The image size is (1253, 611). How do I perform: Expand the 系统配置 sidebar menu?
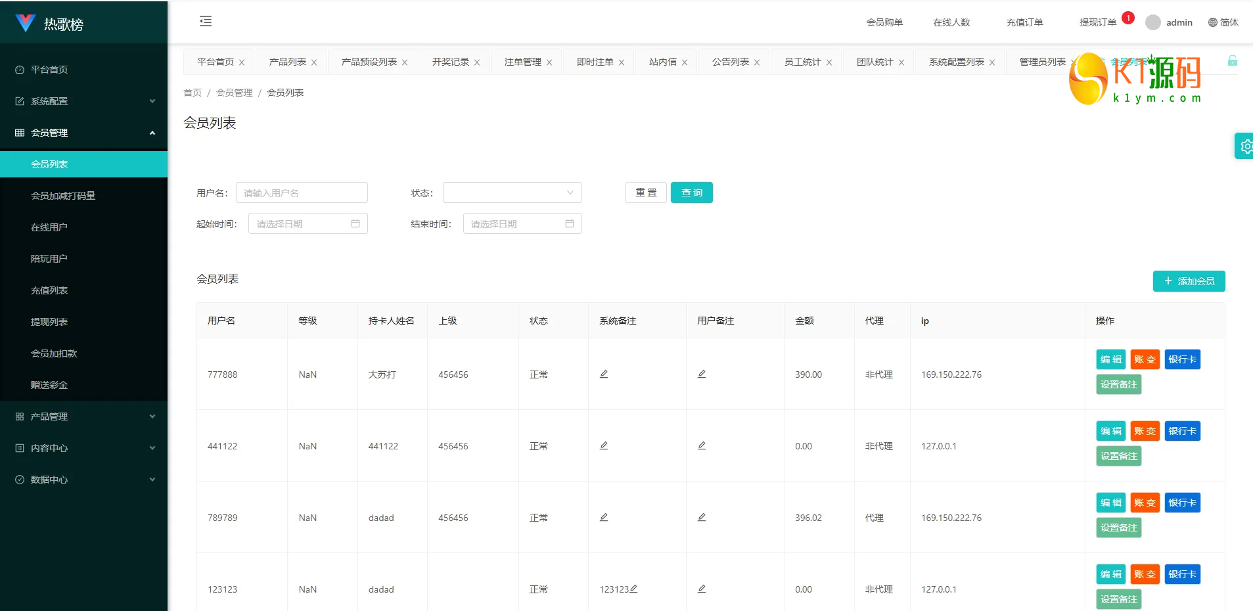84,101
